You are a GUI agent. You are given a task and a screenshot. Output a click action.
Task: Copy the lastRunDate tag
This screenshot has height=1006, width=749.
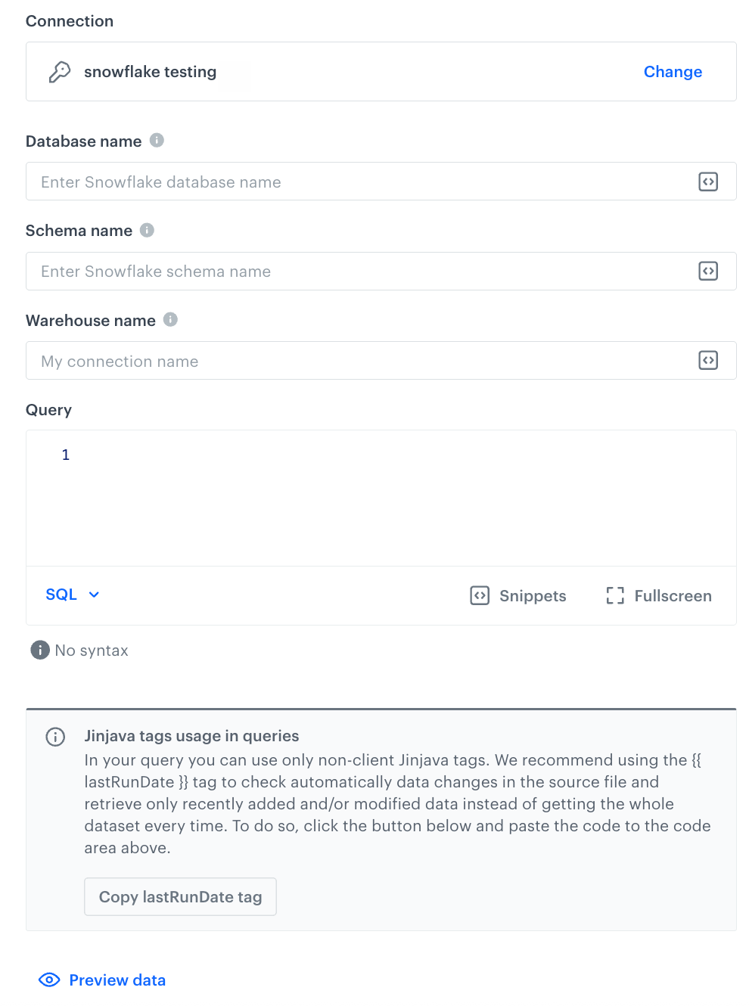[x=180, y=896]
